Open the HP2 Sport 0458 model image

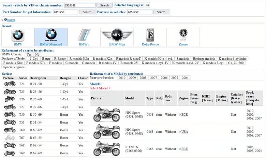point(107,115)
